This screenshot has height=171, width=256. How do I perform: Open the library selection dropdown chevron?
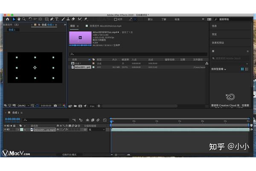(247, 64)
